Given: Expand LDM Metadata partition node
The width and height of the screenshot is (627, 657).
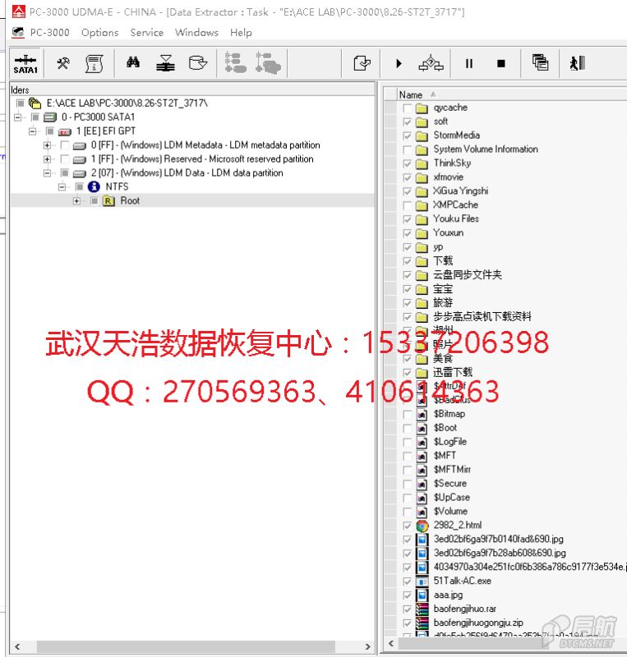Looking at the screenshot, I should pyautogui.click(x=48, y=145).
